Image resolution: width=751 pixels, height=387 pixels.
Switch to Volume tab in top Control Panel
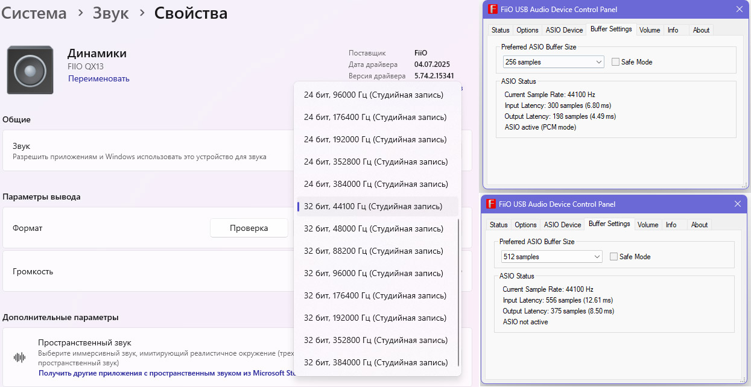click(650, 30)
